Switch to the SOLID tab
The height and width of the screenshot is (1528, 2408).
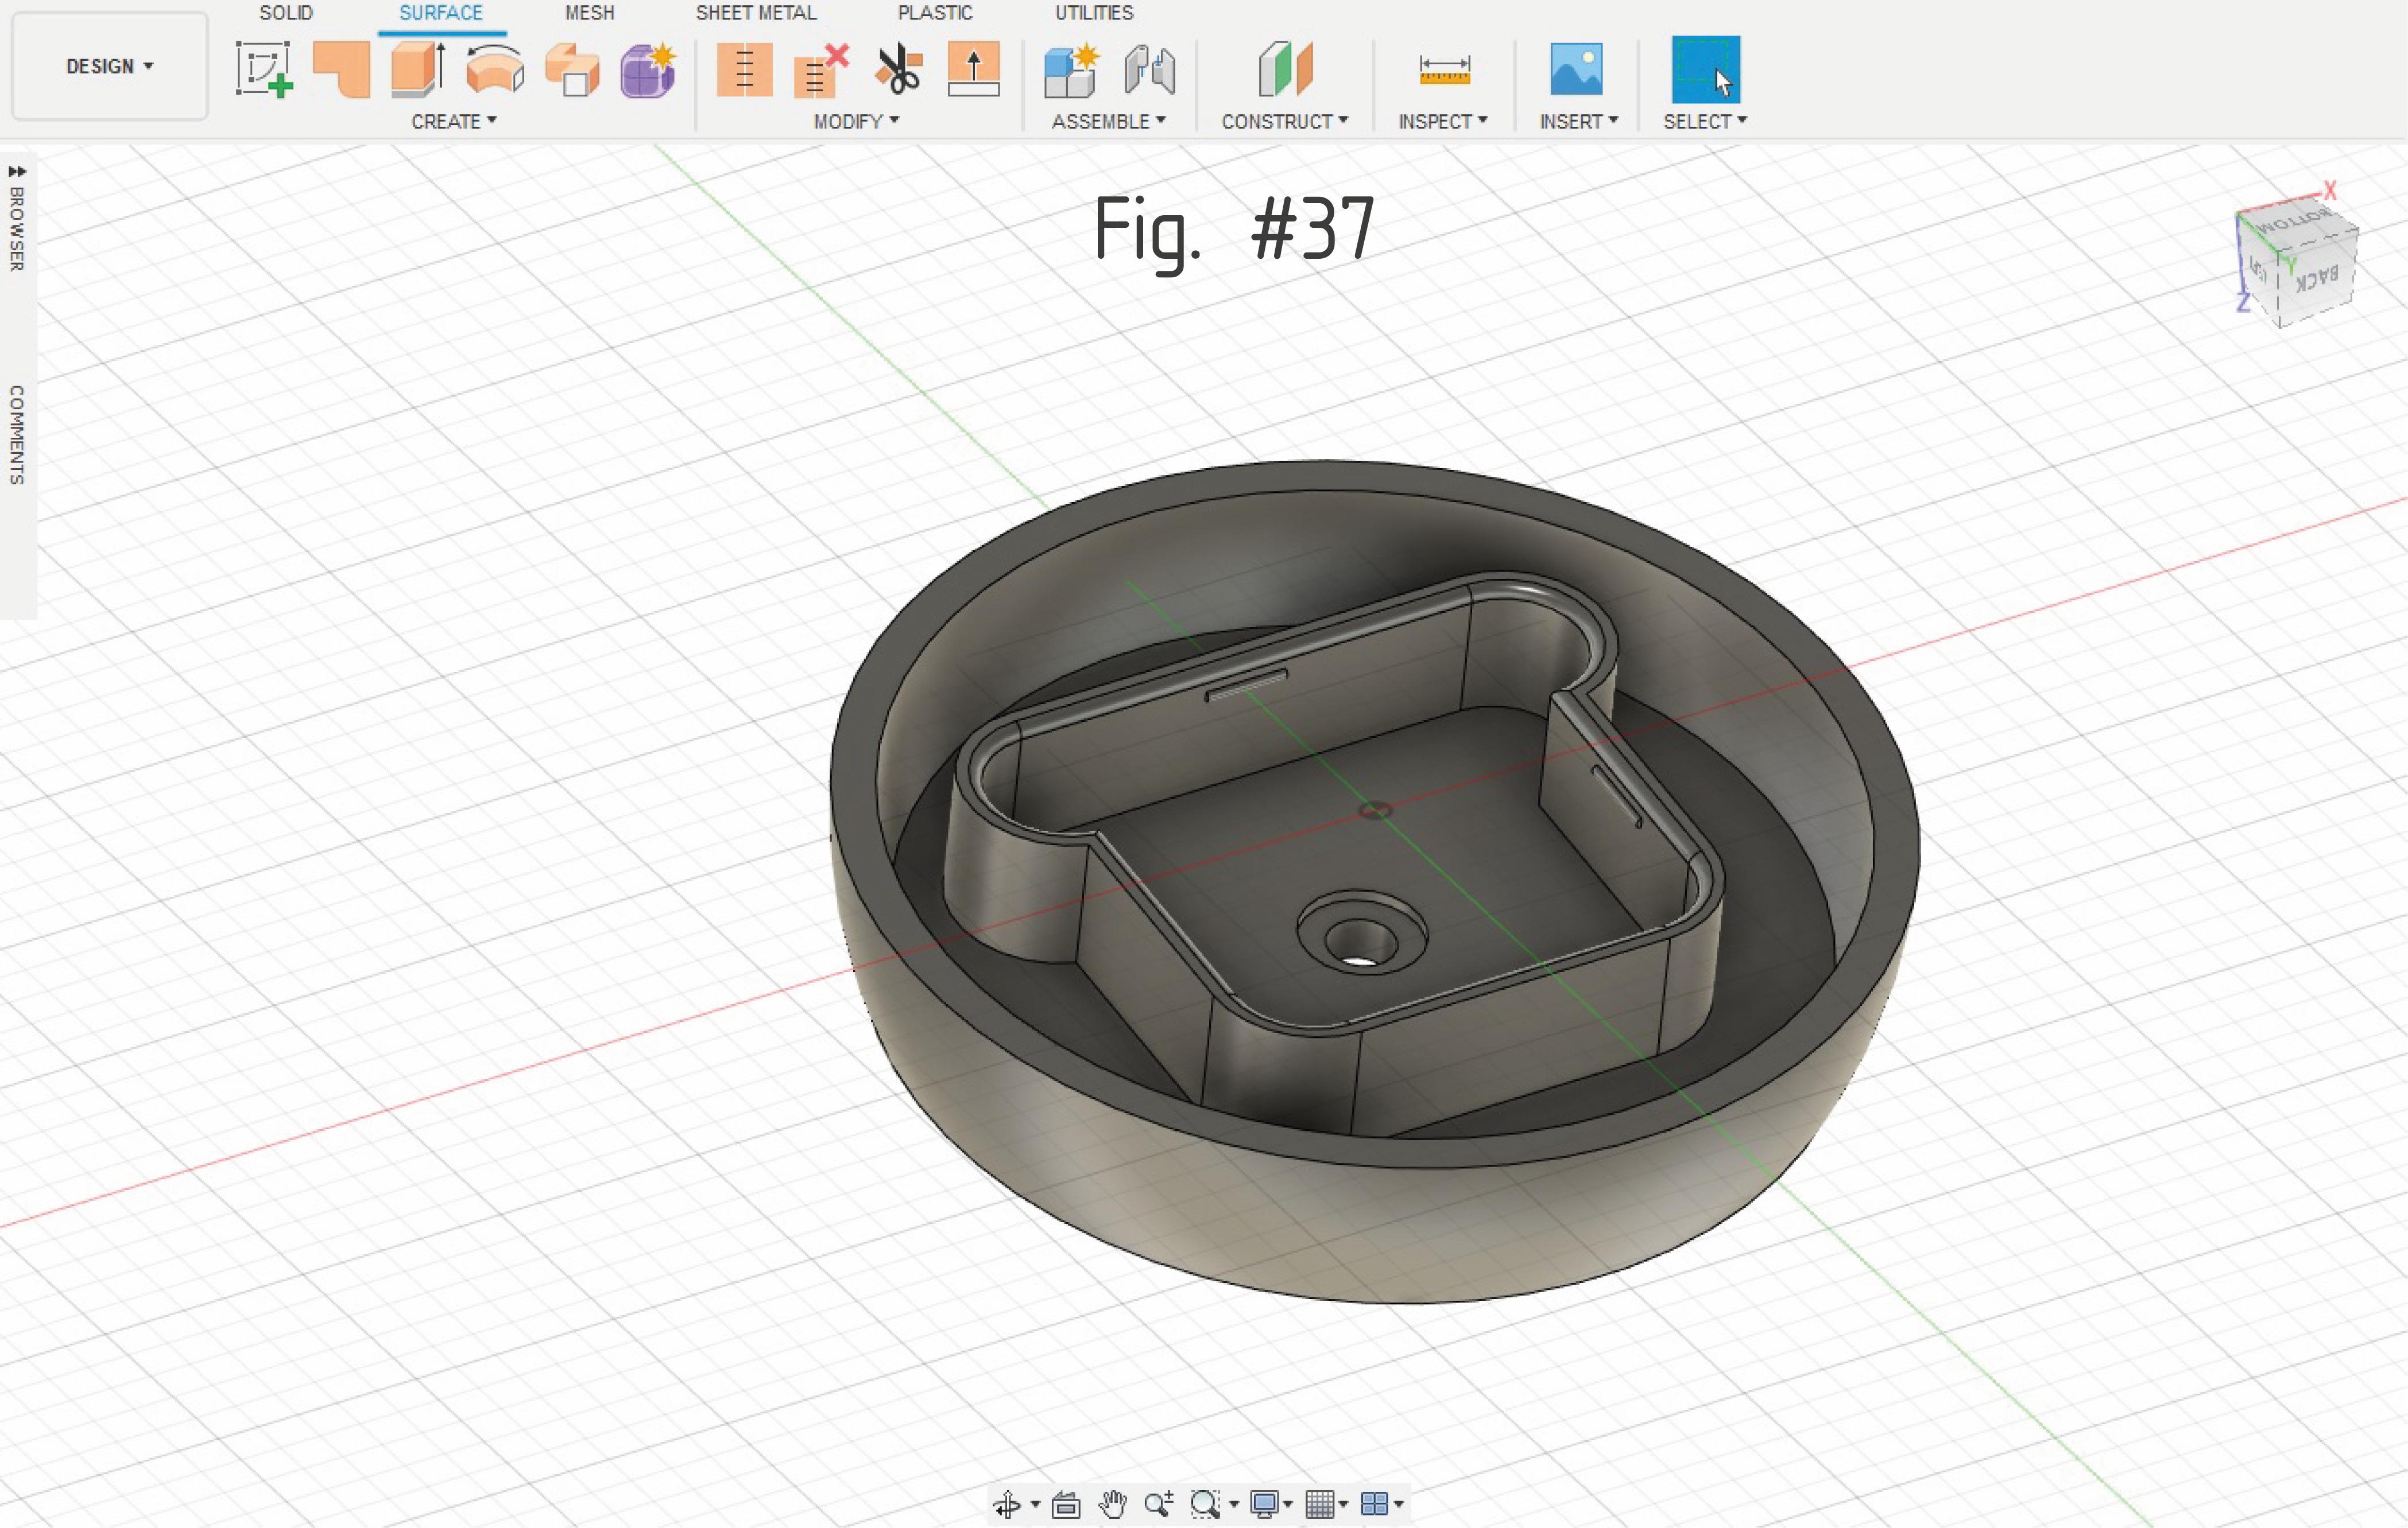[x=286, y=13]
